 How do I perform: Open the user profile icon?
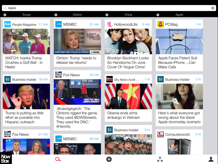(x=211, y=159)
